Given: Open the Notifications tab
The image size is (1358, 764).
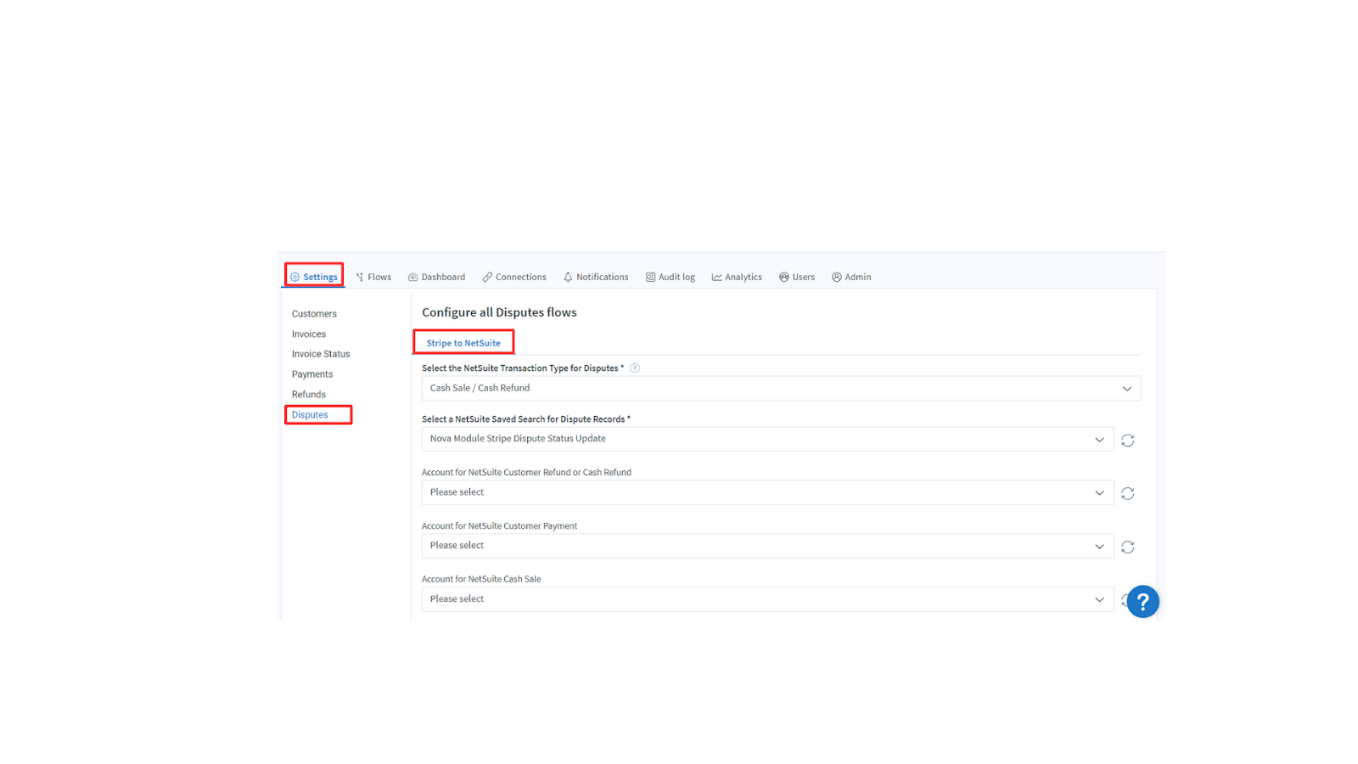Looking at the screenshot, I should tap(596, 277).
